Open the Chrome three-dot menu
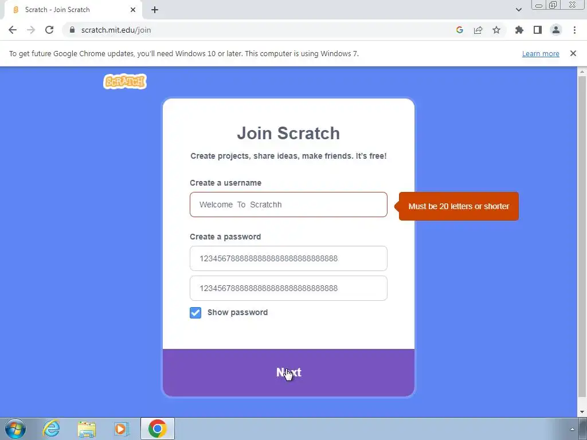 [x=574, y=30]
